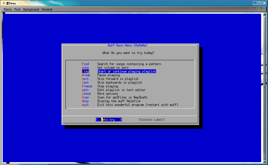Click the X icon in menu bar

point(255,9)
